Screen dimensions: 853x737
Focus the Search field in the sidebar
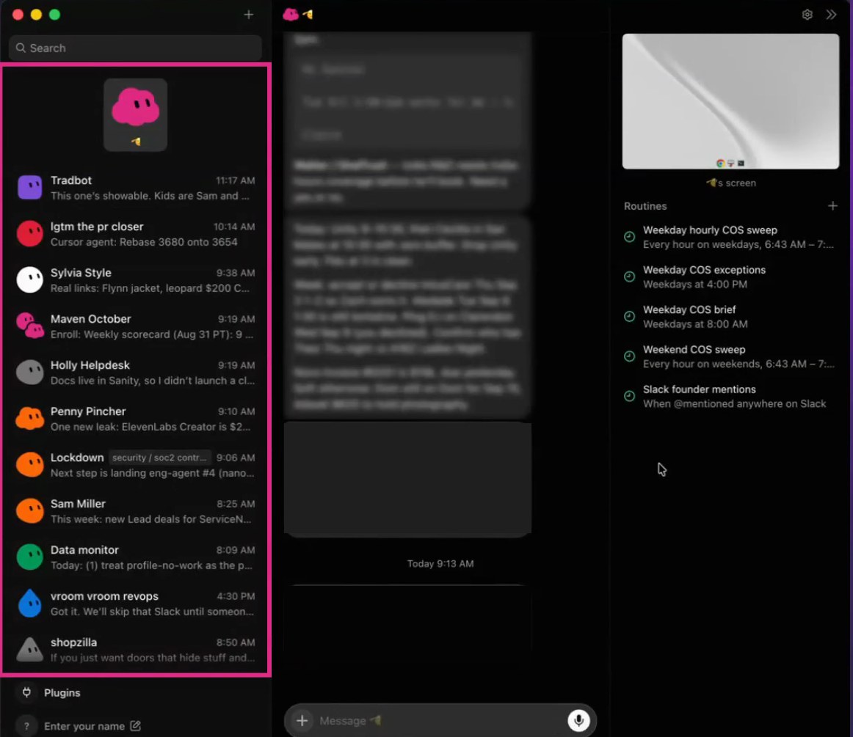point(135,48)
